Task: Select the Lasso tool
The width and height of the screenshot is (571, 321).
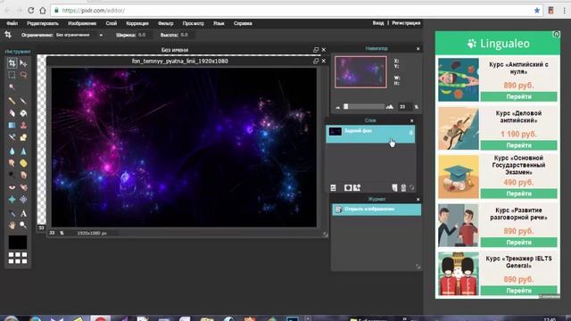Action: [23, 75]
